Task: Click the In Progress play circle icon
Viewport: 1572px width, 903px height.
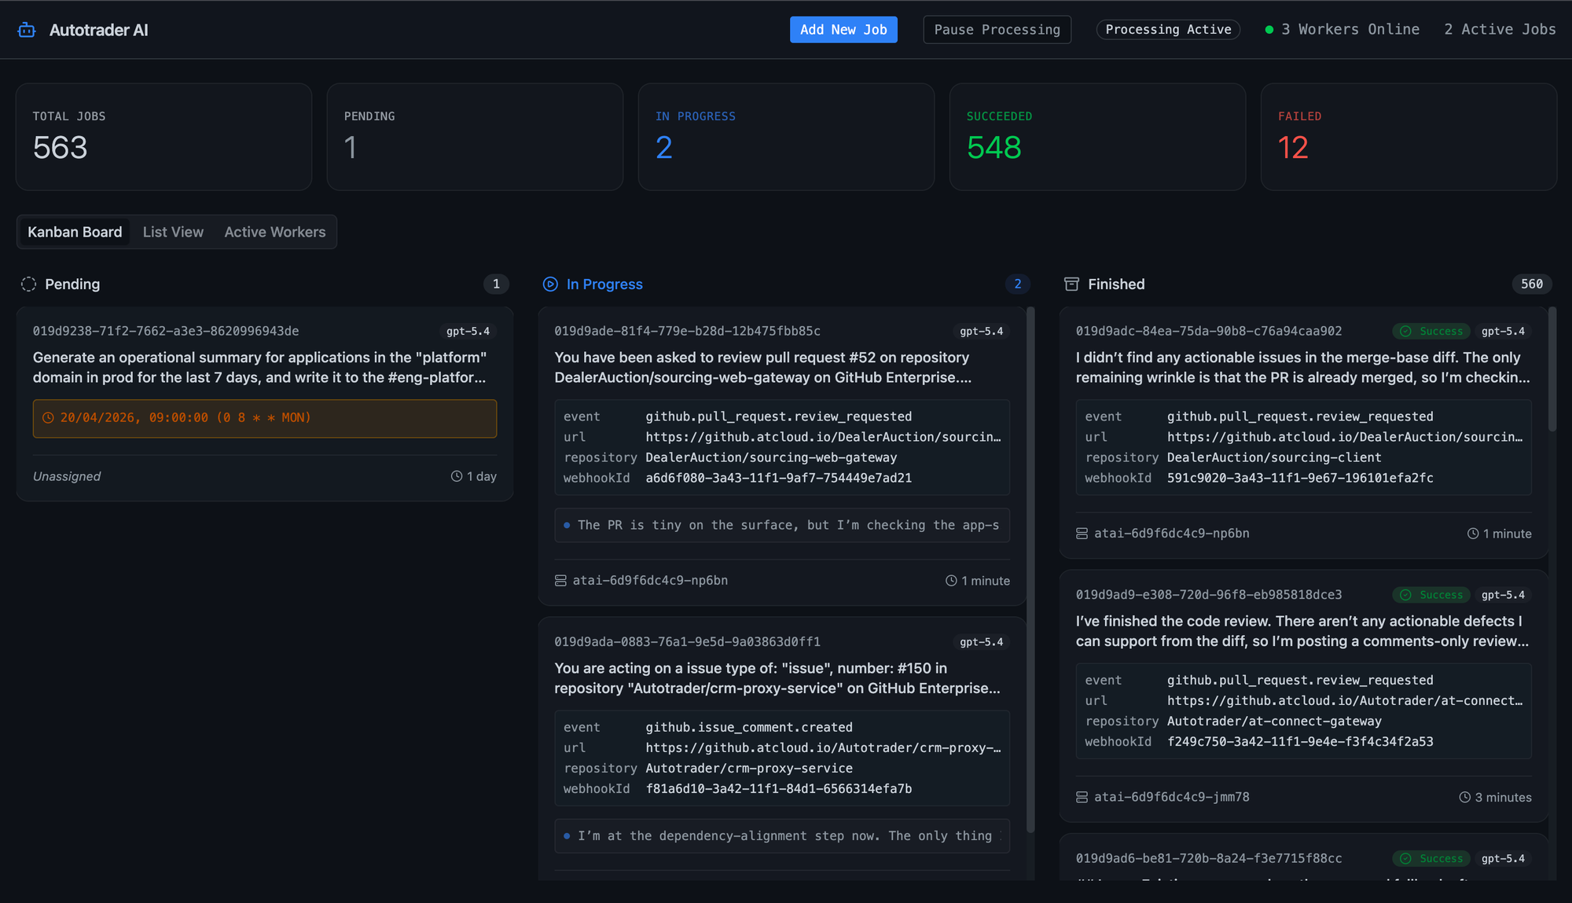Action: [x=550, y=284]
